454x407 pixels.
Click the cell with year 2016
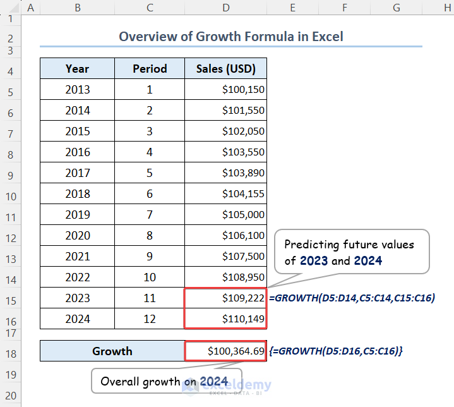tap(77, 152)
